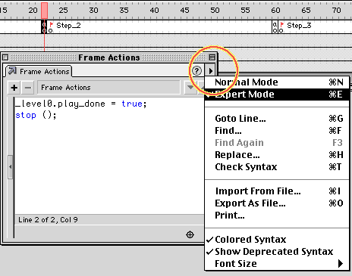Remove action with the minus button
This screenshot has height=276, width=352.
[28, 88]
